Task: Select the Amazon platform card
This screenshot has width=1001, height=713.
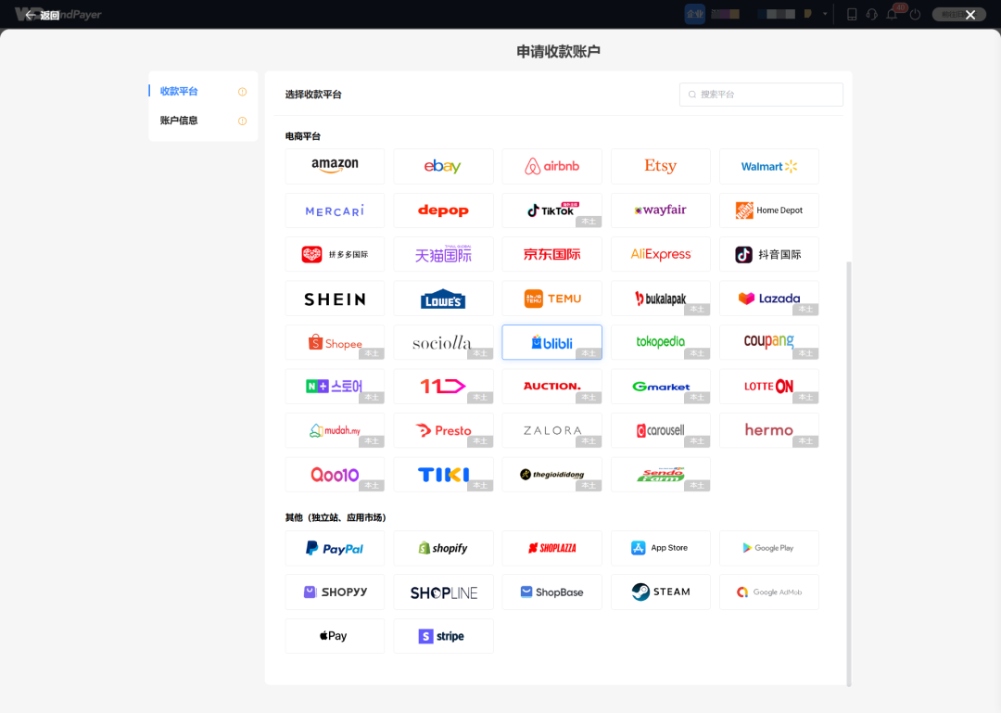Action: coord(335,166)
